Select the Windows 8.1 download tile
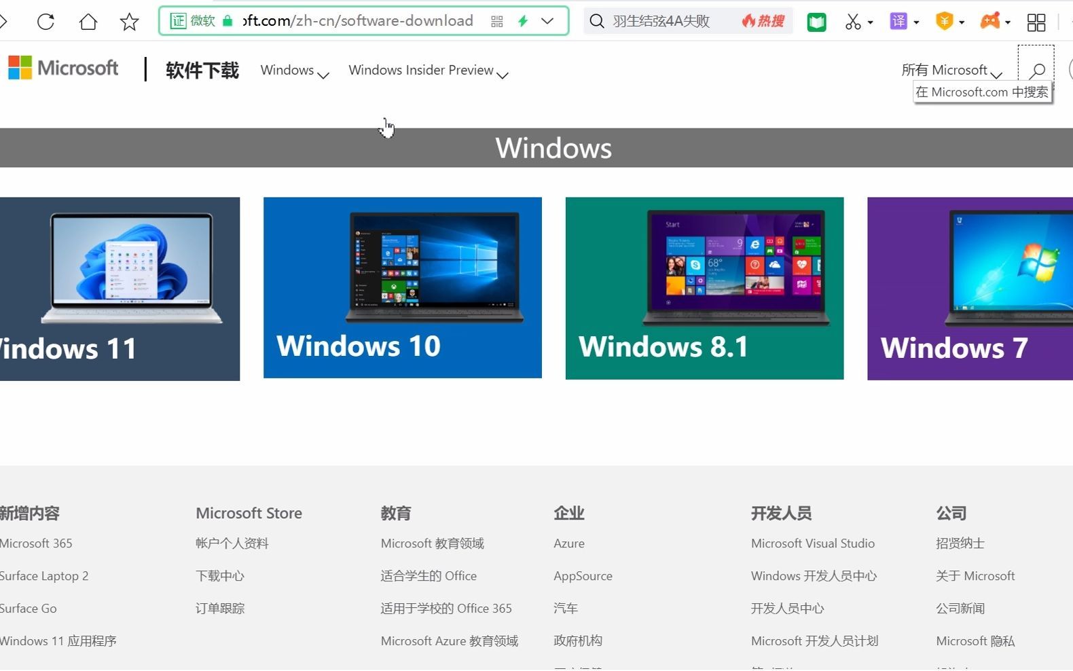Viewport: 1073px width, 671px height. 704,289
